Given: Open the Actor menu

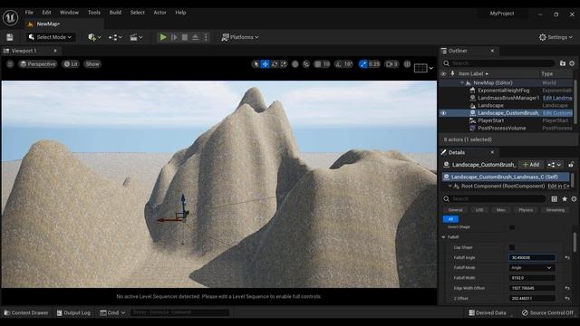Looking at the screenshot, I should click(x=159, y=12).
